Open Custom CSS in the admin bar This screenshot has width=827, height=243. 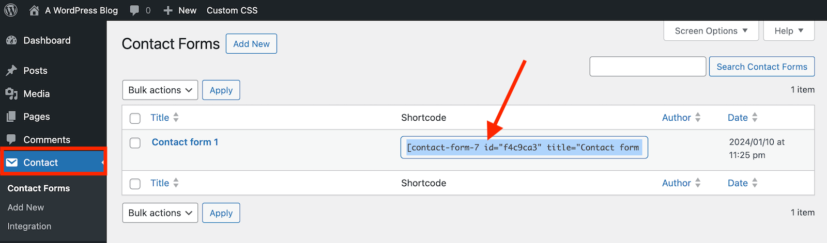(232, 10)
